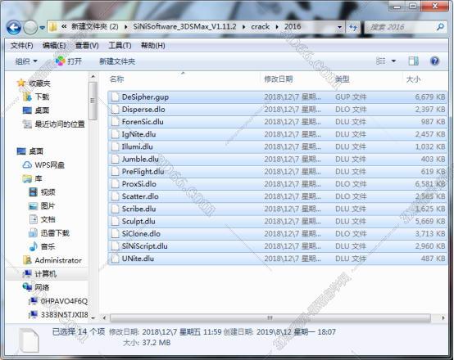Image resolution: width=454 pixels, height=360 pixels.
Task: Click DeSipher.gup file icon
Action: click(x=116, y=97)
